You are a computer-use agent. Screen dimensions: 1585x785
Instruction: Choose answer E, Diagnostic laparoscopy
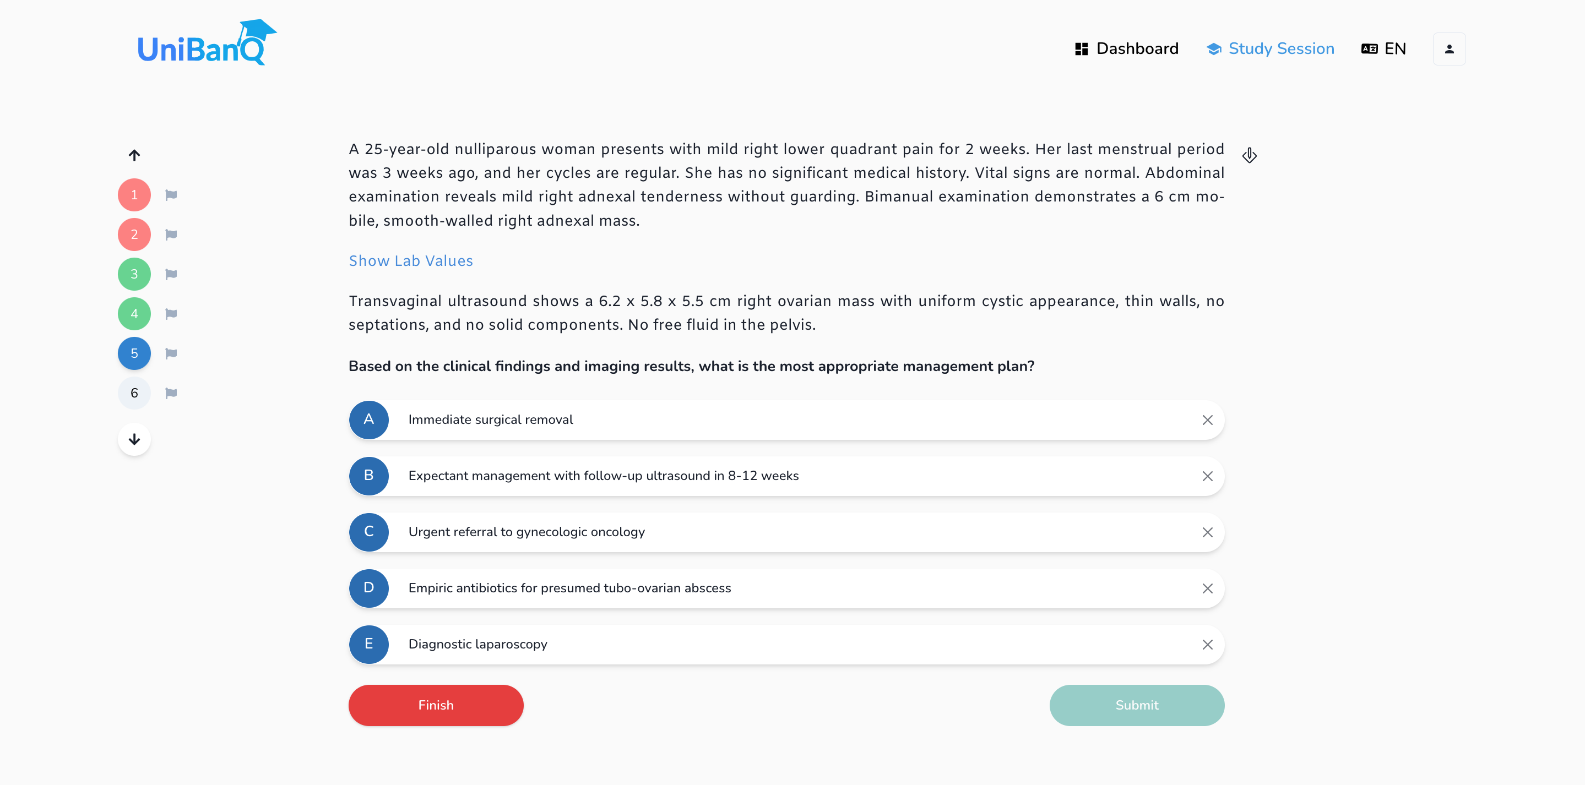(786, 644)
